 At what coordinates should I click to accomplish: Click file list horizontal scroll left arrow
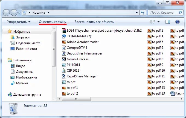tap(59, 99)
